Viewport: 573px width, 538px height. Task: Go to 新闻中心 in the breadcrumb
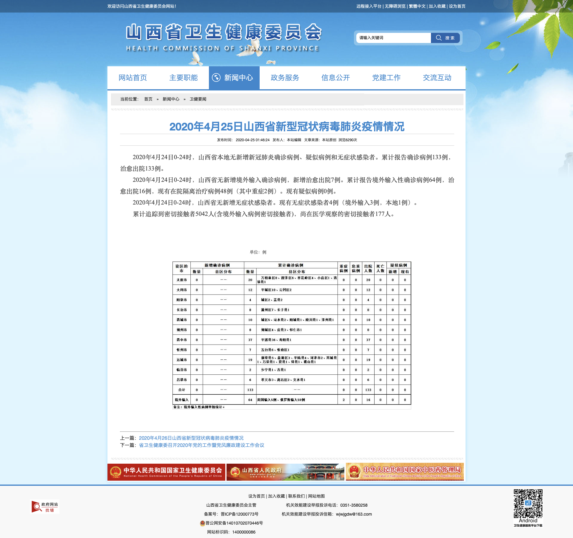tap(171, 99)
